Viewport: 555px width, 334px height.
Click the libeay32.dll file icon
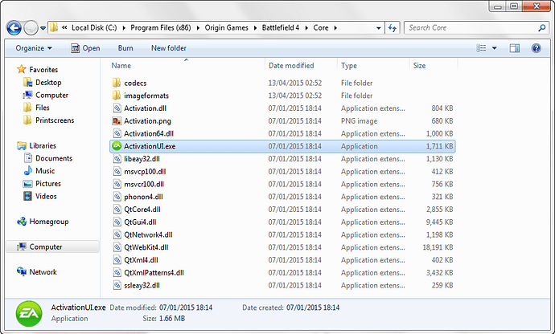tap(117, 159)
